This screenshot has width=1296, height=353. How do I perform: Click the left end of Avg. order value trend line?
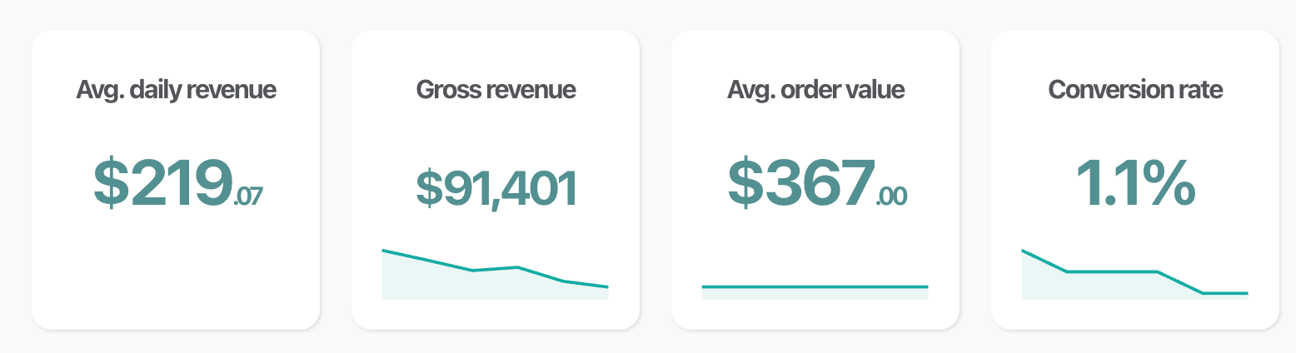[x=705, y=286]
